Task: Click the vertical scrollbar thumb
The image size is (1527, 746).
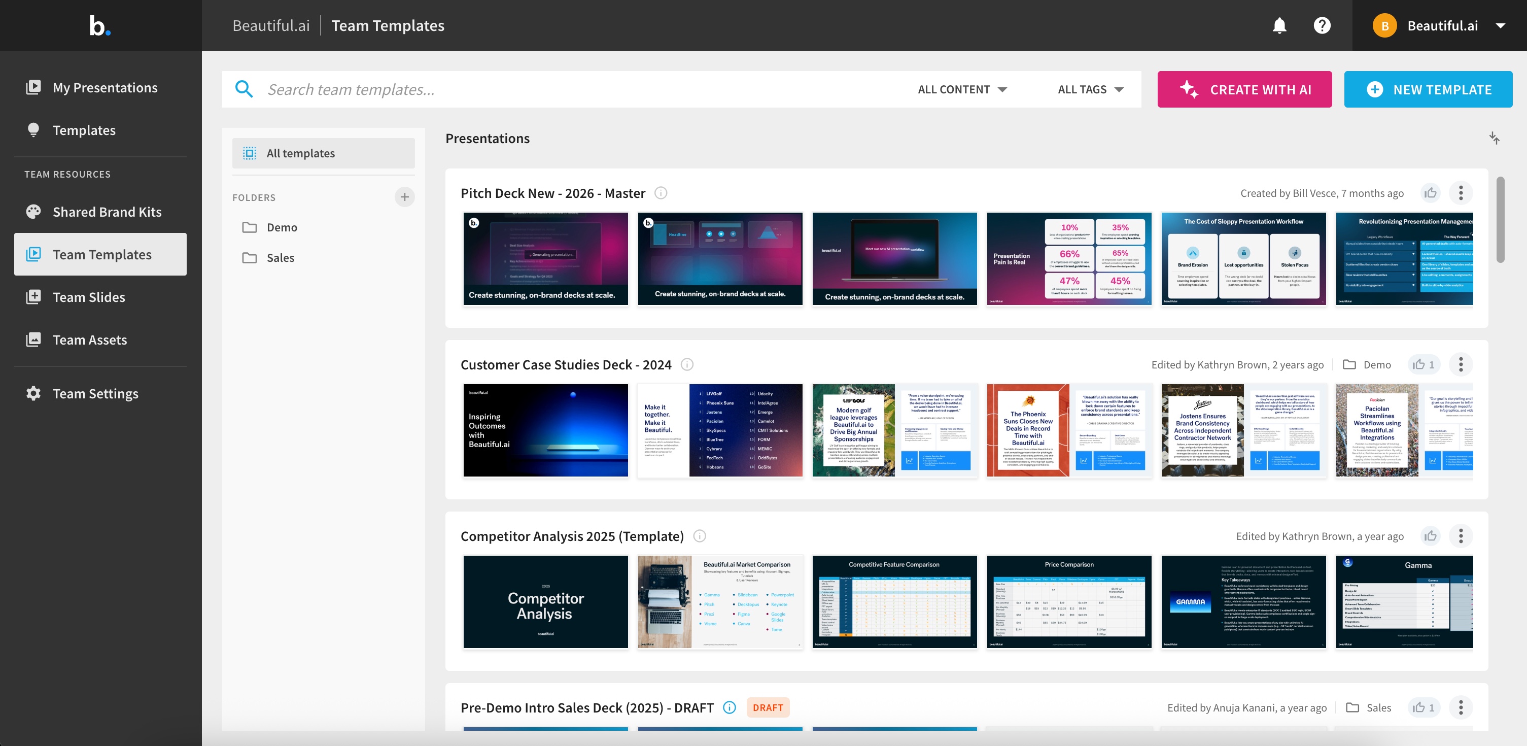Action: click(x=1500, y=219)
